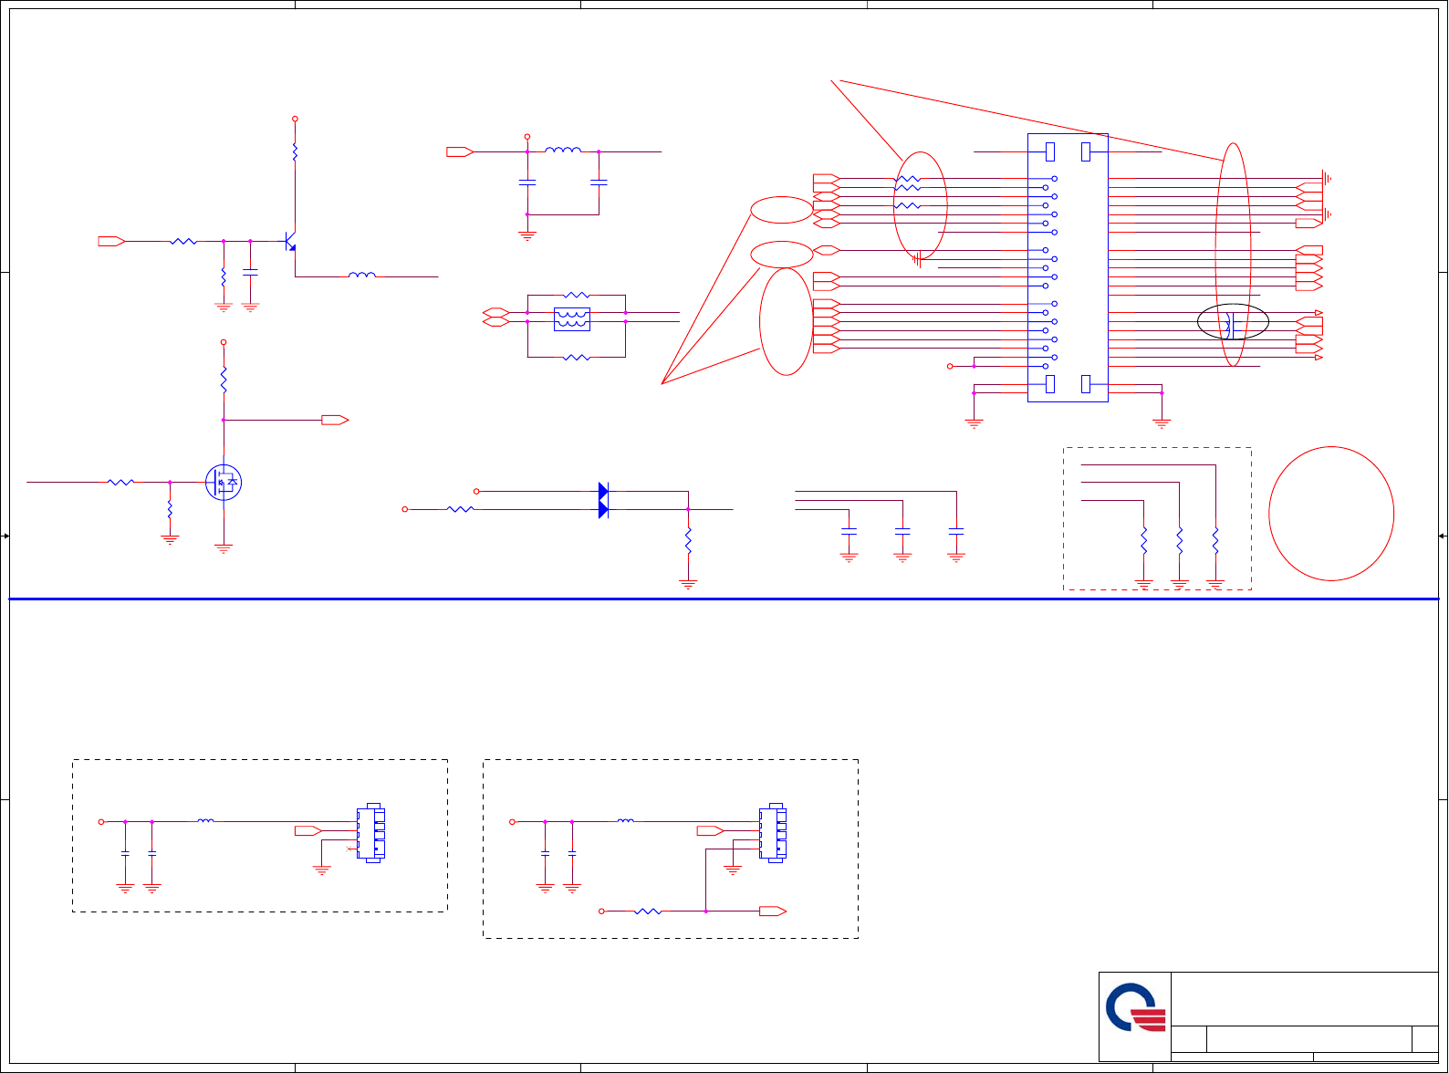Click output port at bottom of right dashed box

point(773,911)
